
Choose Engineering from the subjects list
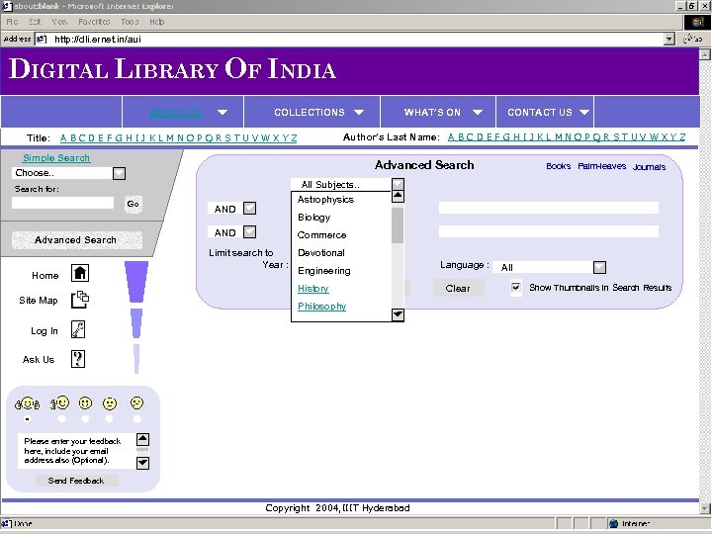pos(324,271)
